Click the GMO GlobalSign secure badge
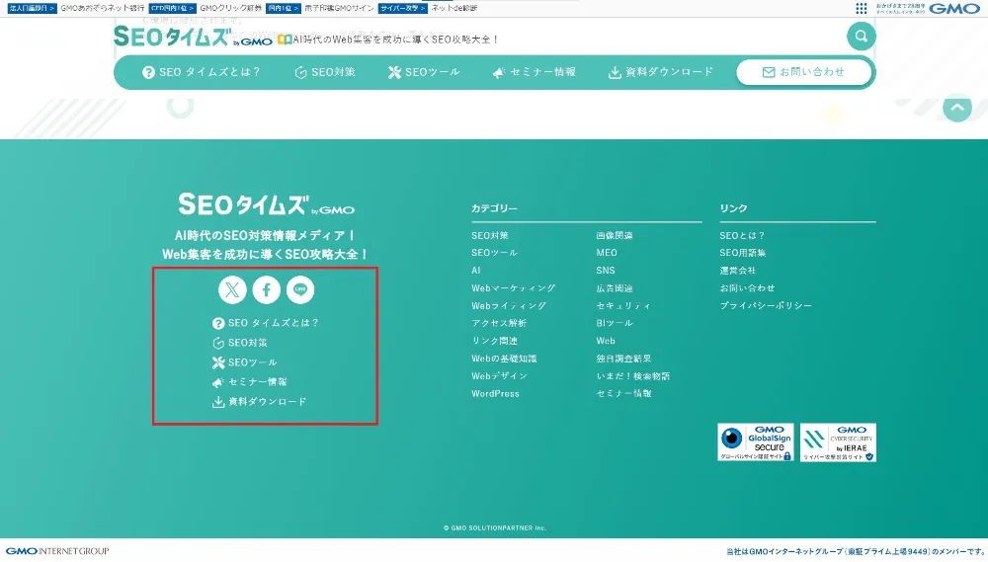The width and height of the screenshot is (988, 562). tap(756, 442)
